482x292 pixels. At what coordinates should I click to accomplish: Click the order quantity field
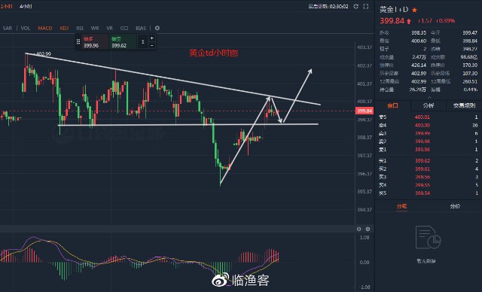(x=142, y=41)
